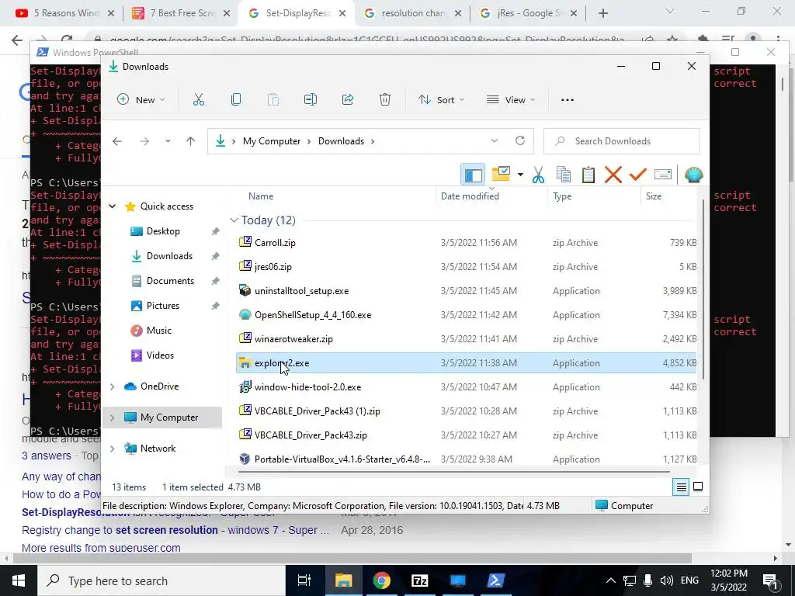Click the red X Delete icon

[613, 175]
